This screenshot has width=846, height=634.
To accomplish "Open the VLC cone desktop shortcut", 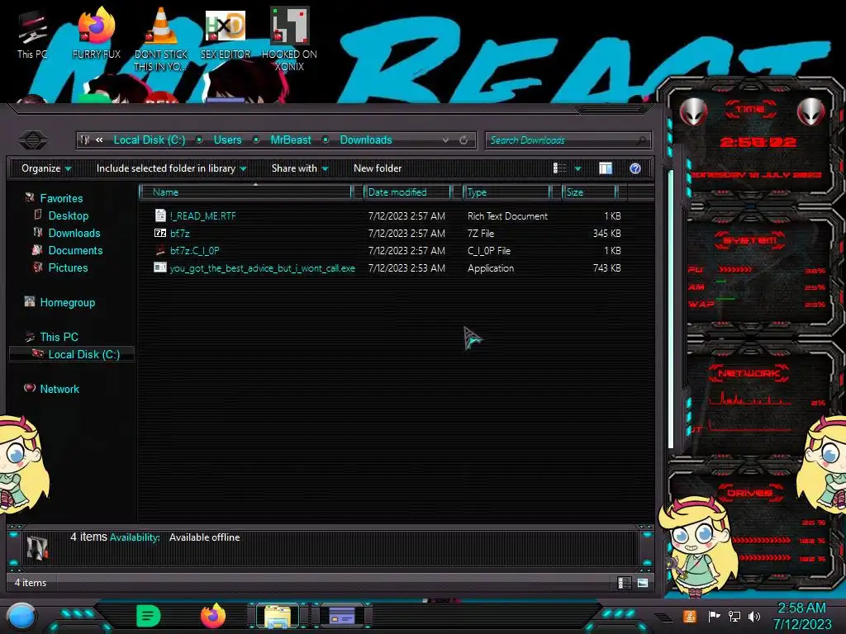I will pyautogui.click(x=160, y=39).
